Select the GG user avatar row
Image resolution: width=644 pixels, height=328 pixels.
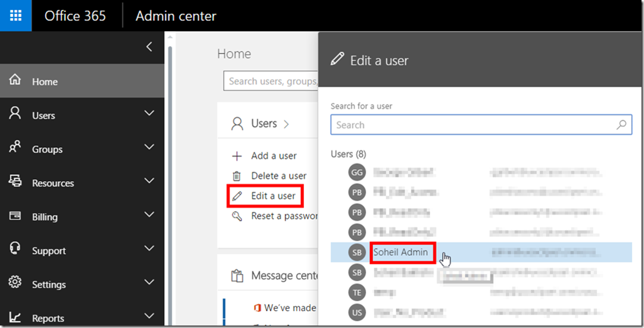(x=357, y=172)
